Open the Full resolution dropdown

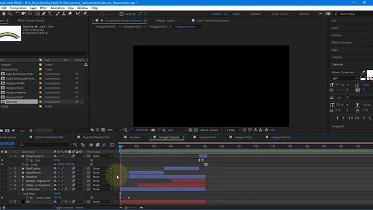177,130
